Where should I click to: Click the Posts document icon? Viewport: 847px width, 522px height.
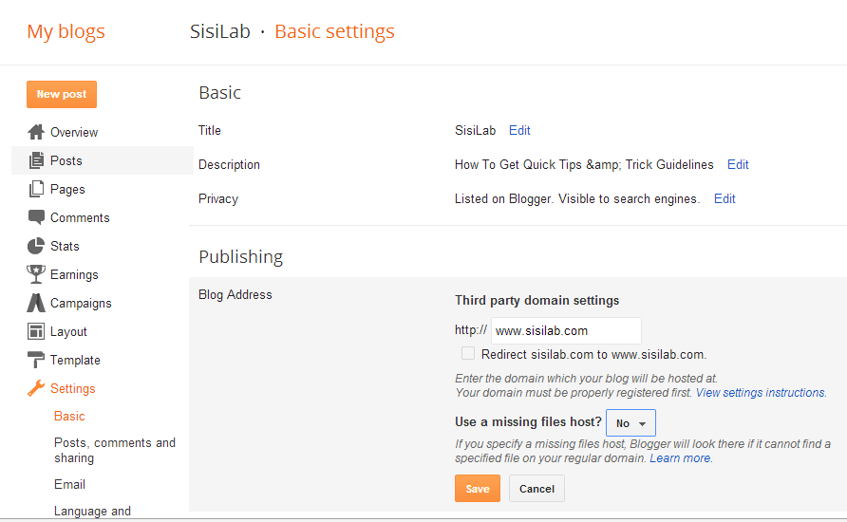36,160
